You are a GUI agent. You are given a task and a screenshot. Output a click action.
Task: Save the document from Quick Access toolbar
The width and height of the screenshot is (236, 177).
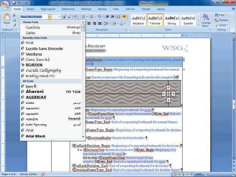click(x=14, y=3)
